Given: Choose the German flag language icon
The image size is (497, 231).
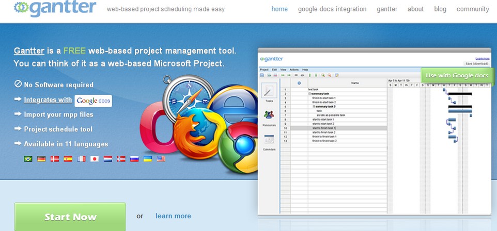Looking at the screenshot, I should pos(41,159).
